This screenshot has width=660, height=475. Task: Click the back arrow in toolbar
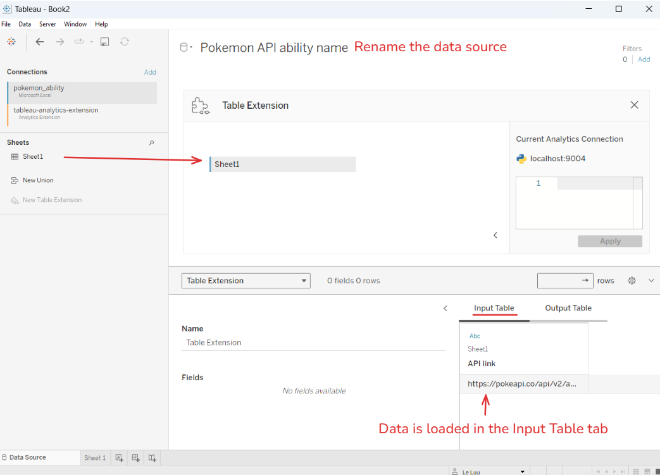40,42
